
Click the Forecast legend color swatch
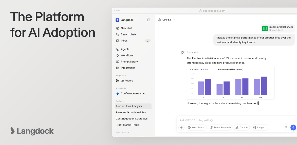pos(191,69)
